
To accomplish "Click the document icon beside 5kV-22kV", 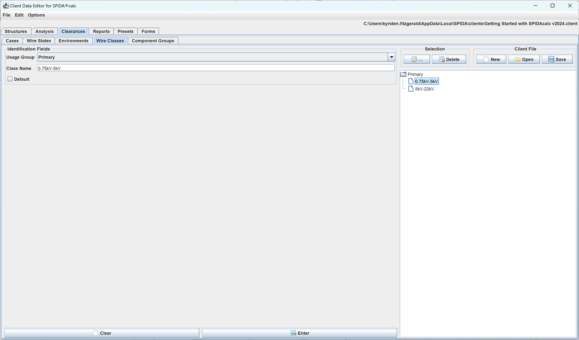I will [x=411, y=89].
